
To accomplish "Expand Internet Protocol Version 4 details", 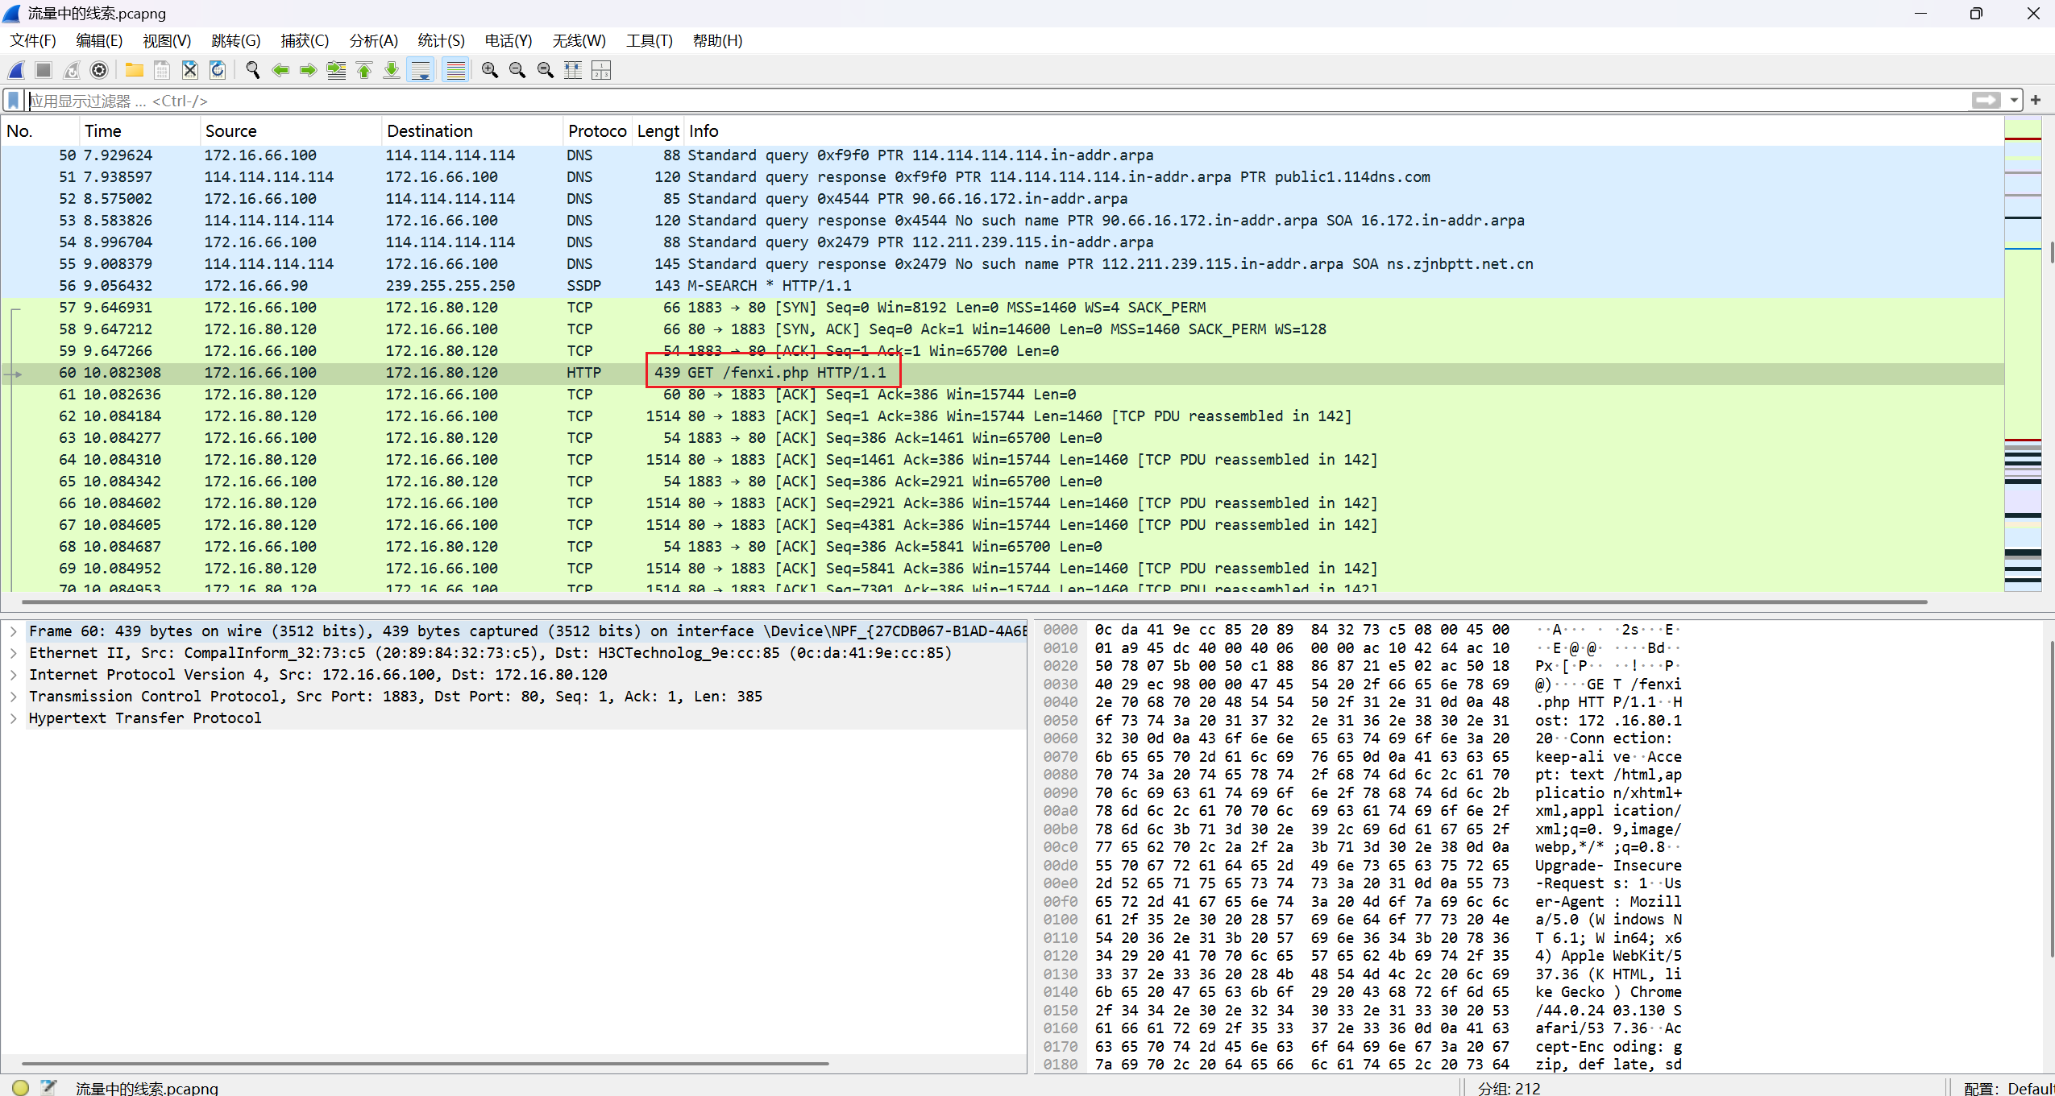I will tap(14, 675).
